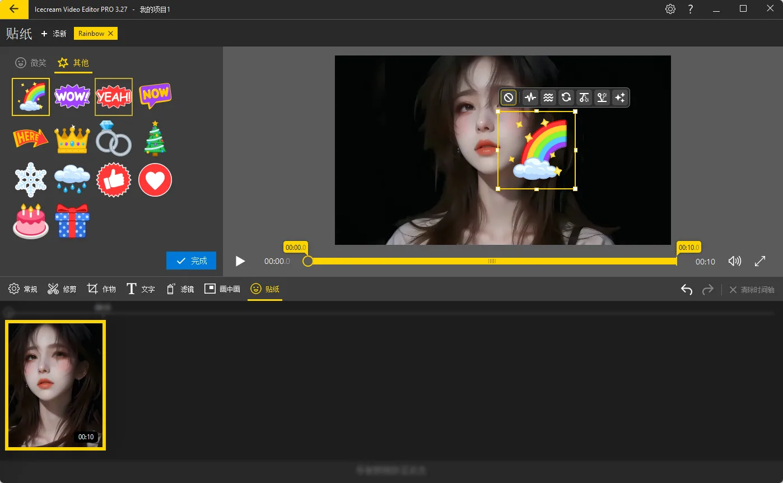
Task: Select the no-animation option for the sticker
Action: click(x=509, y=97)
